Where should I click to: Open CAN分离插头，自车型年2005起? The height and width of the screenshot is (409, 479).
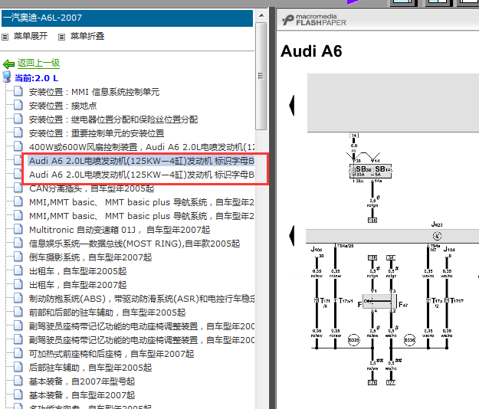(92, 188)
